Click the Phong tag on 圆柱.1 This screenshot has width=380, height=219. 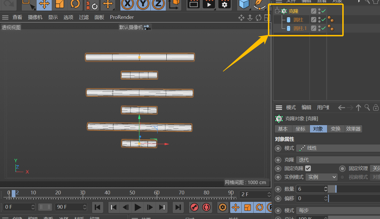pyautogui.click(x=331, y=28)
